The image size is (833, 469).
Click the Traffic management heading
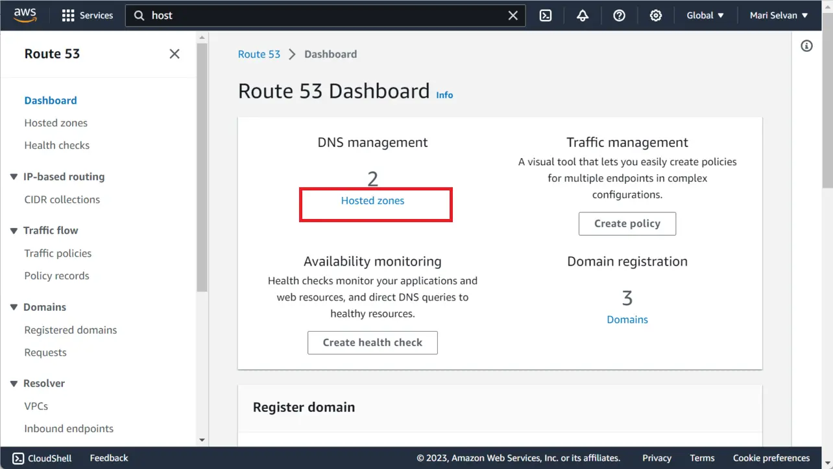point(627,143)
